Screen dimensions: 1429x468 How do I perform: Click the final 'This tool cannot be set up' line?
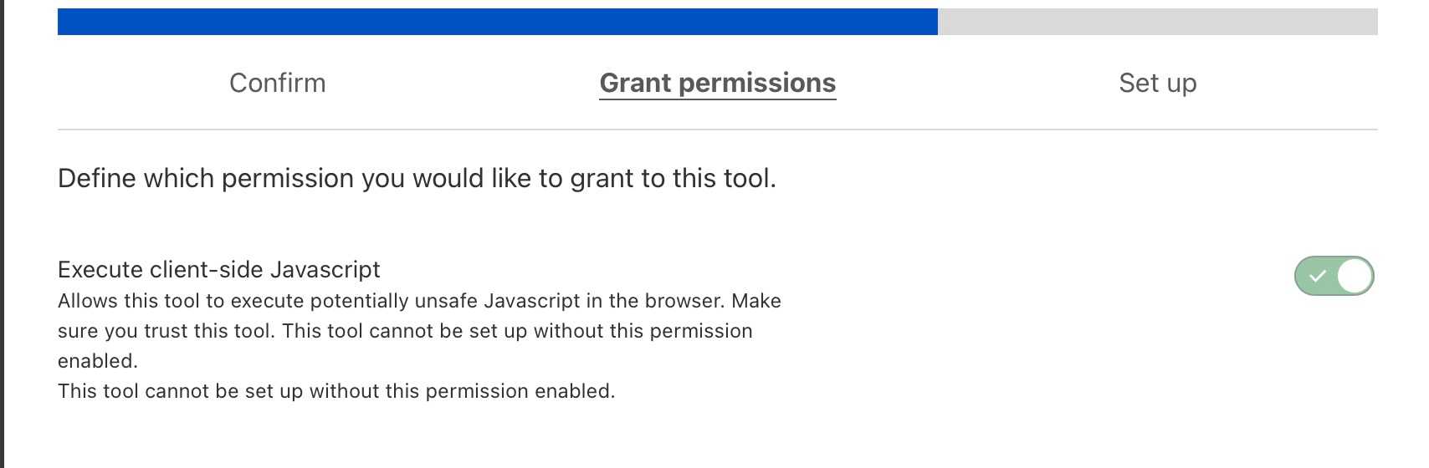point(335,391)
